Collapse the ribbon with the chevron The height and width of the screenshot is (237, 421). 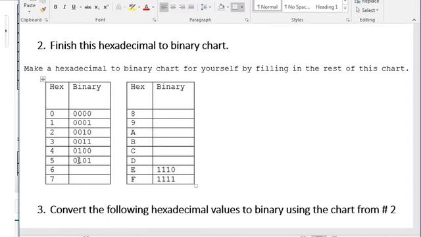click(x=414, y=20)
